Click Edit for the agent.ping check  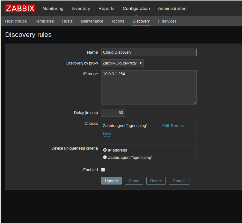[x=165, y=126]
